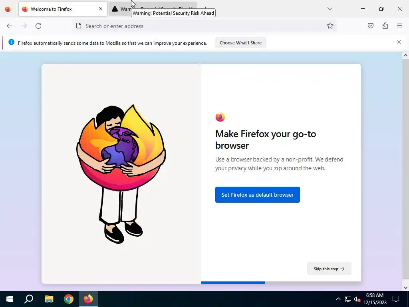Screen dimensions: 409x307
Task: Close the Welcome to Firefox tab
Action: pos(100,9)
